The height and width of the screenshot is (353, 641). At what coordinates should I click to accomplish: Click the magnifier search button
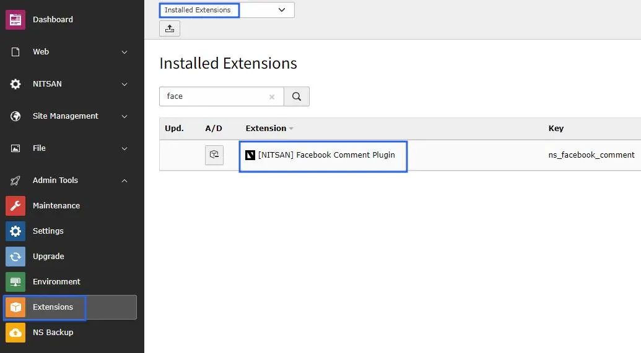coord(297,96)
